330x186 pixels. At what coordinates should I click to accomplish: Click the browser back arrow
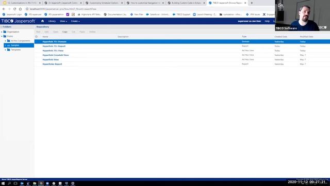coord(4,9)
